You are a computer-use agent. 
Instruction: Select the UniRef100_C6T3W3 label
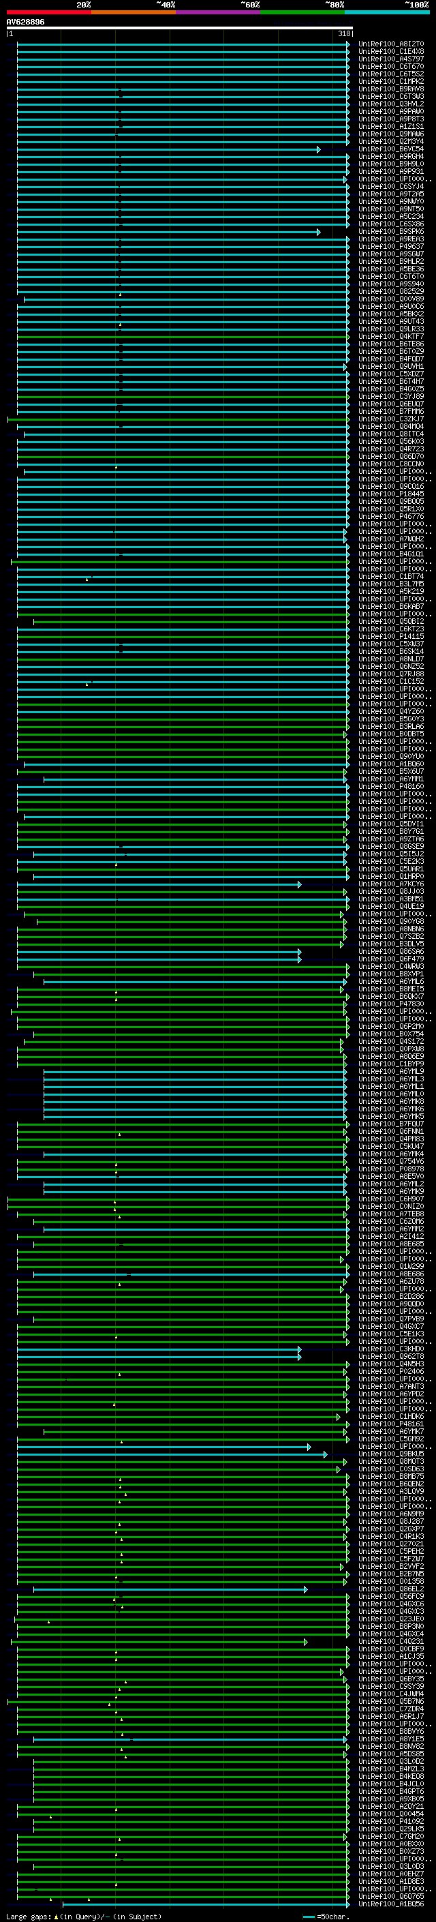pos(391,96)
